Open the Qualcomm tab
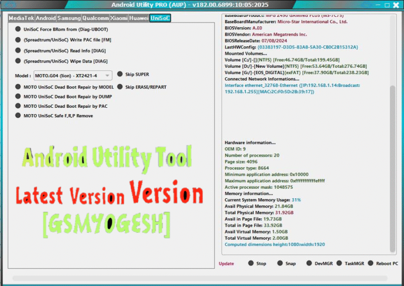This screenshot has height=286, width=404. [x=96, y=18]
